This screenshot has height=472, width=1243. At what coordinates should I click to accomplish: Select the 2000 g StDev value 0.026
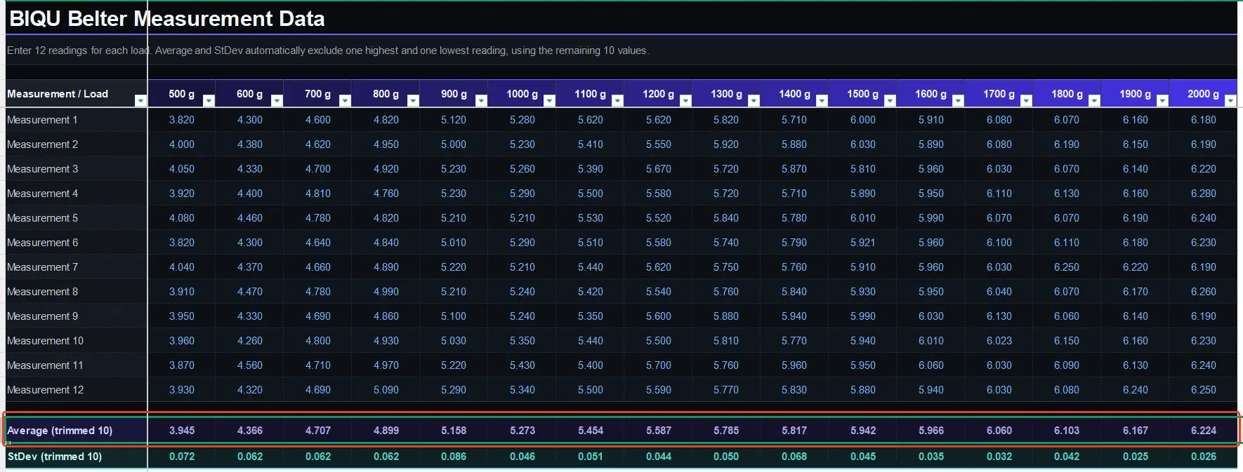tap(1203, 457)
